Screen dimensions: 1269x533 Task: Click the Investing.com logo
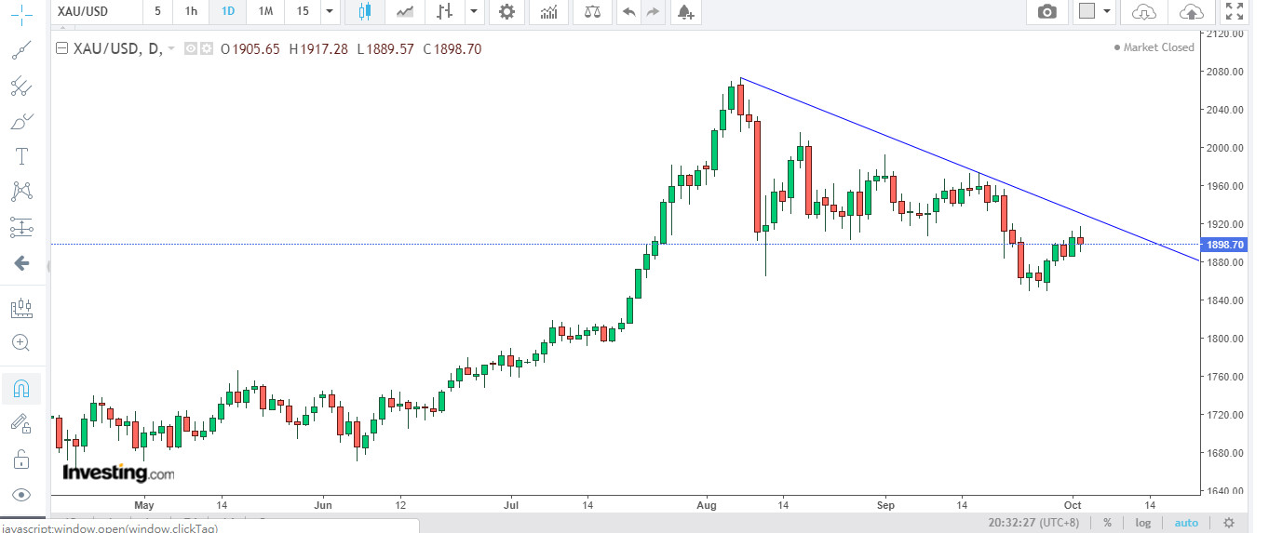118,473
